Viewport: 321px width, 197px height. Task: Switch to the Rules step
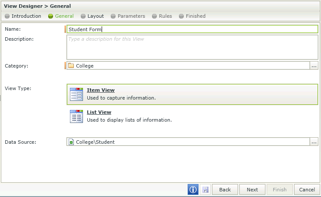click(162, 16)
